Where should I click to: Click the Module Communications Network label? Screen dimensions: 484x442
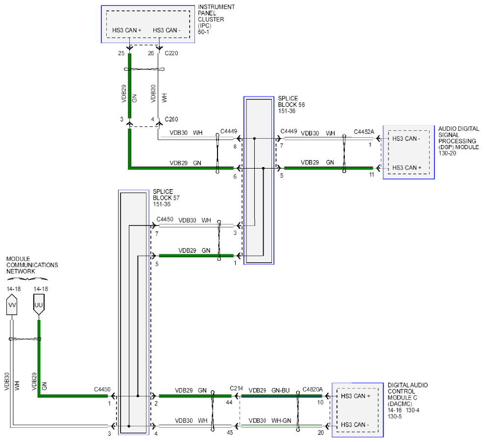tap(32, 265)
